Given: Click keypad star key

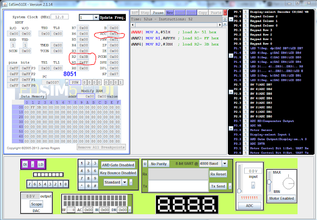Looking at the screenshot, I should (x=82, y=186).
